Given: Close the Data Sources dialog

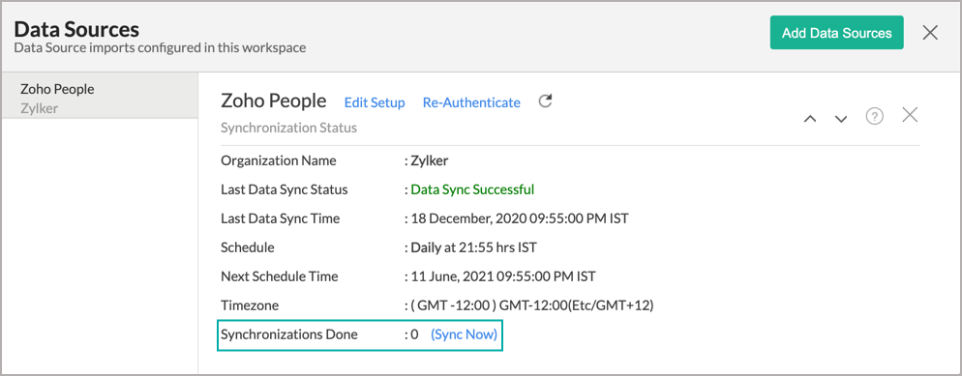Looking at the screenshot, I should click(930, 33).
